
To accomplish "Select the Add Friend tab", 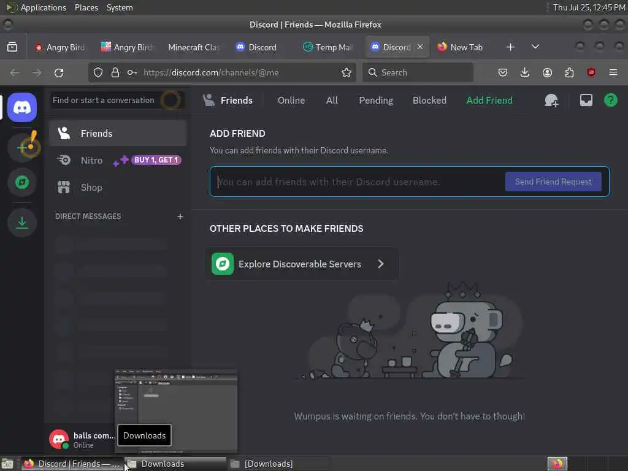I will tap(489, 101).
